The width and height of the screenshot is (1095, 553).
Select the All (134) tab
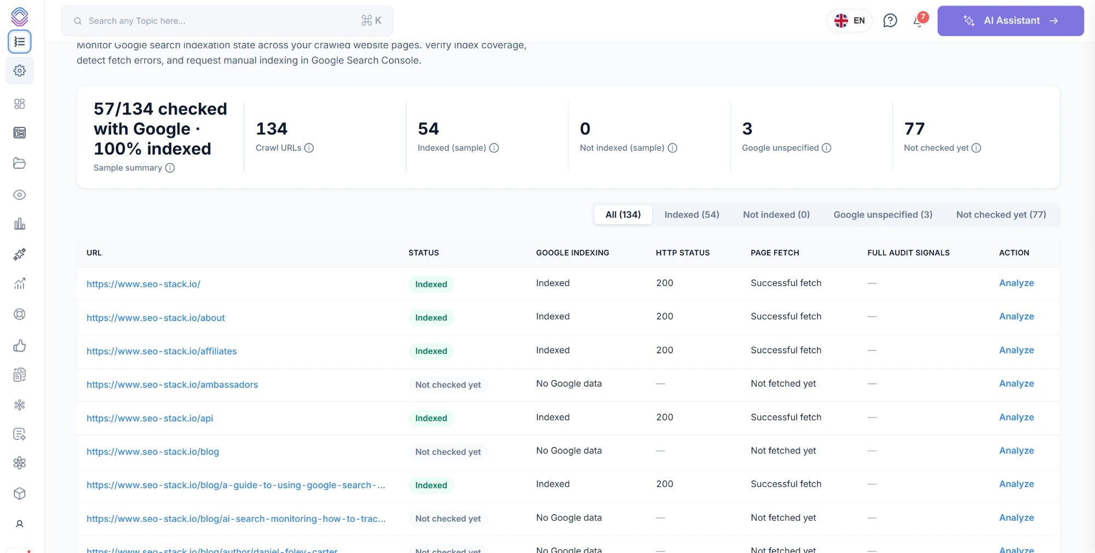coord(623,214)
